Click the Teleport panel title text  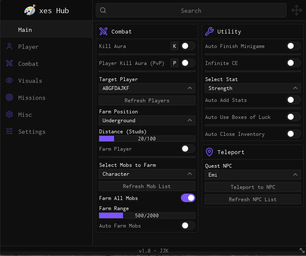pyautogui.click(x=231, y=152)
